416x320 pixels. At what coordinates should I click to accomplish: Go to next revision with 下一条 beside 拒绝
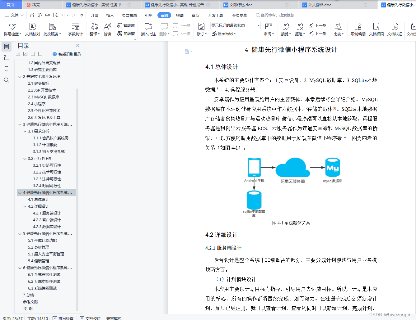point(317,34)
